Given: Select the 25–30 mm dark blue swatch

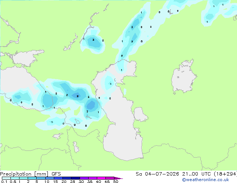Looking at the screenshot, I should click(75, 178).
